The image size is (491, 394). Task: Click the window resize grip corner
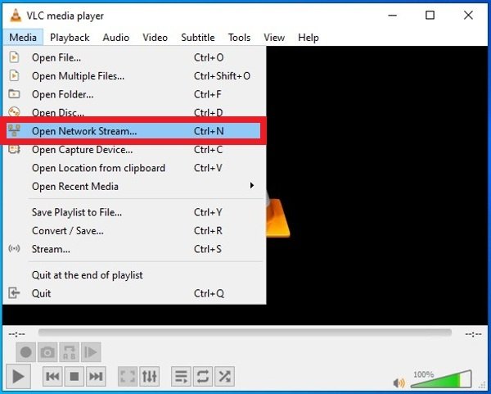(482, 385)
